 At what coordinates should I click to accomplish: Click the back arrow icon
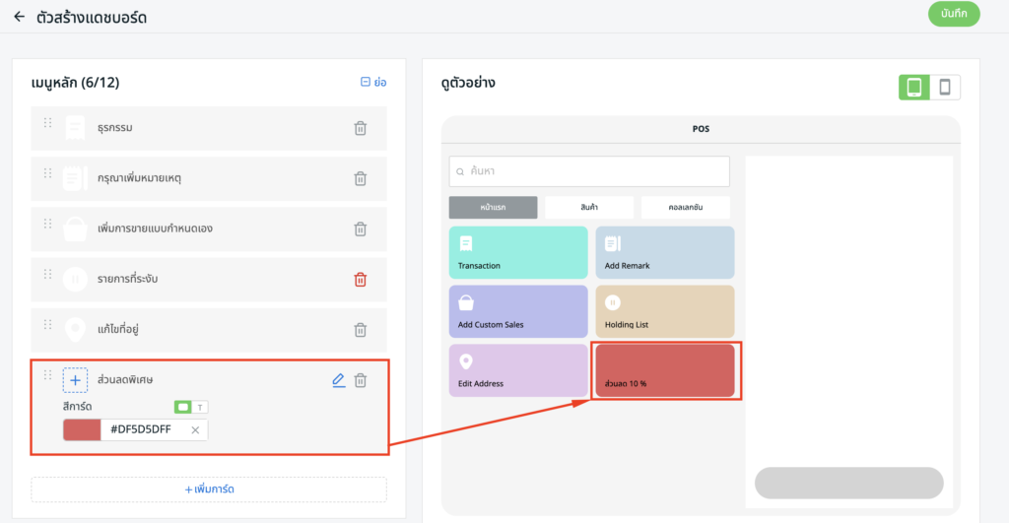(19, 17)
